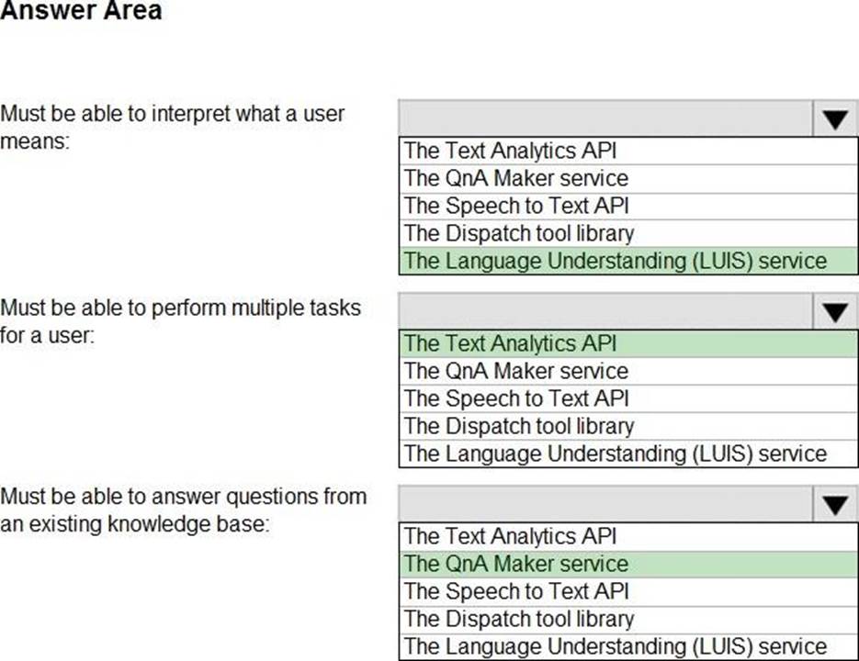
Task: Select Text Analytics API in first list
Action: (628, 151)
